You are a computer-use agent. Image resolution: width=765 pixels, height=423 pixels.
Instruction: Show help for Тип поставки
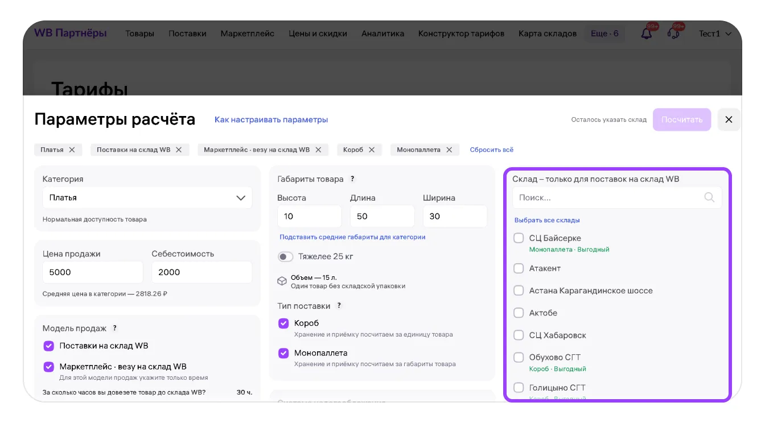(x=339, y=305)
